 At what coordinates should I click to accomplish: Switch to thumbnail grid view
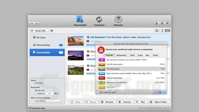[x=167, y=31]
